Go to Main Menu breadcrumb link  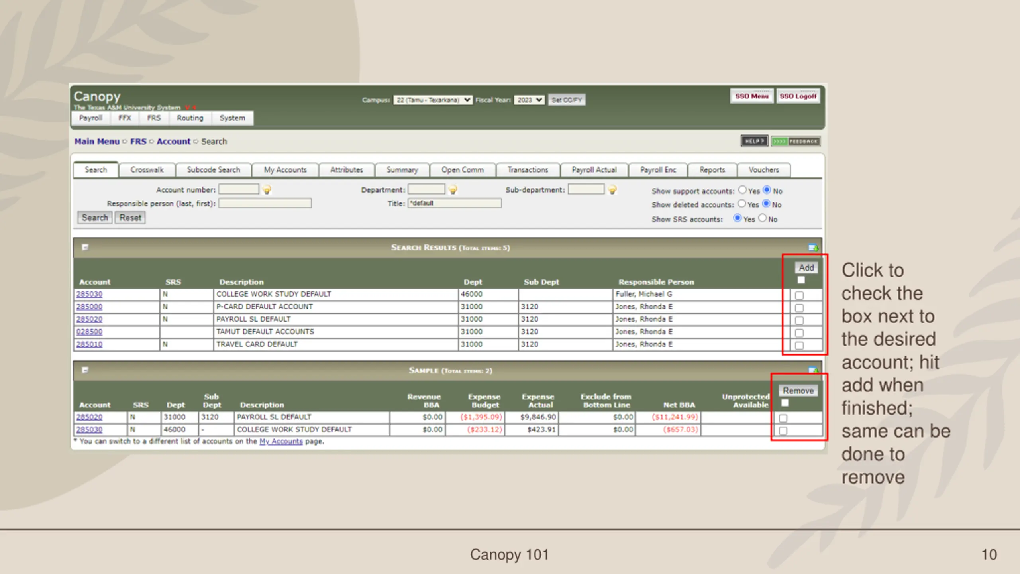(97, 142)
